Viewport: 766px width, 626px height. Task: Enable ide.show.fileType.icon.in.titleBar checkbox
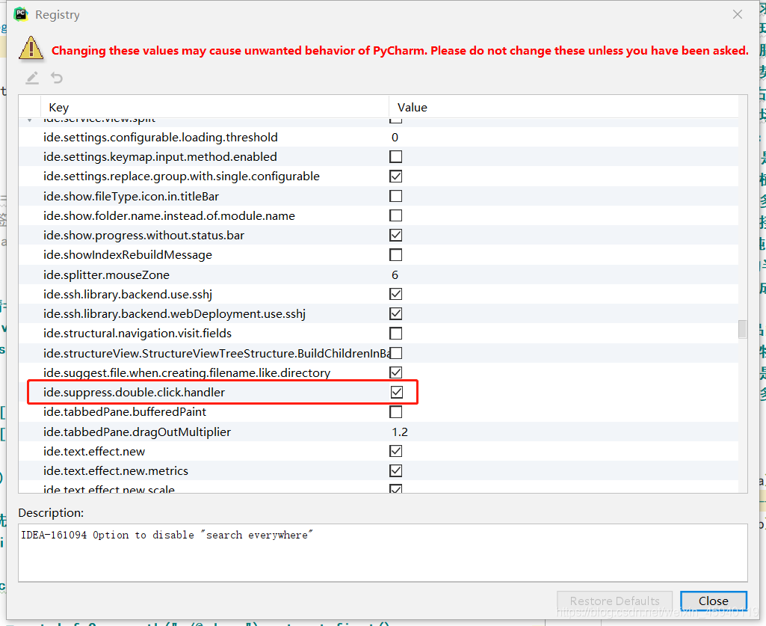(x=395, y=196)
